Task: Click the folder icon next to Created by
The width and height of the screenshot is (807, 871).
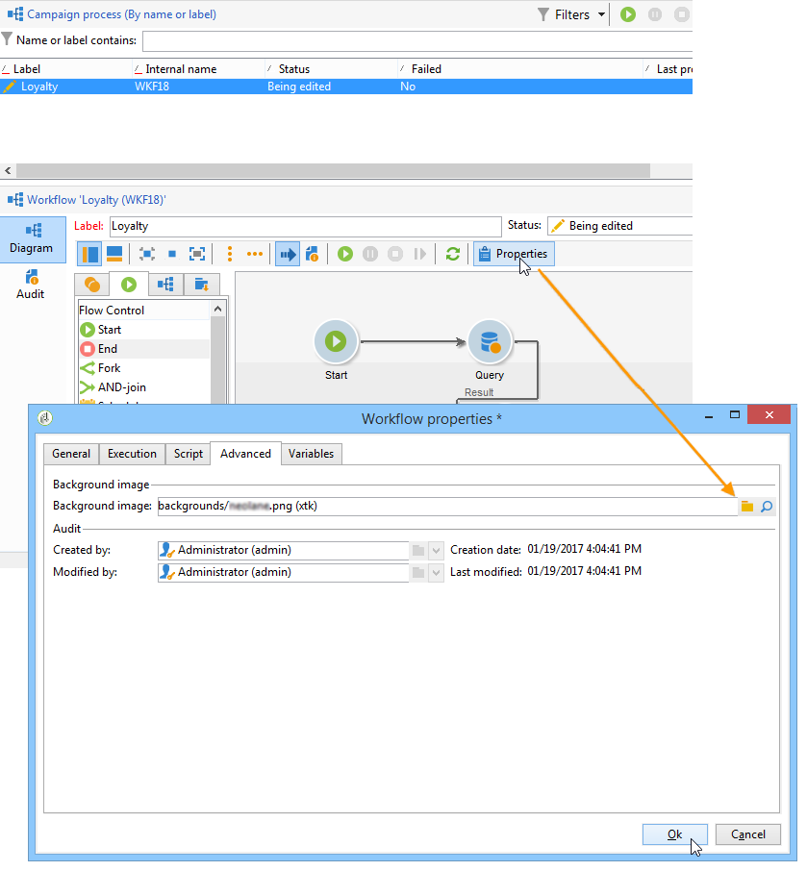Action: [x=418, y=551]
